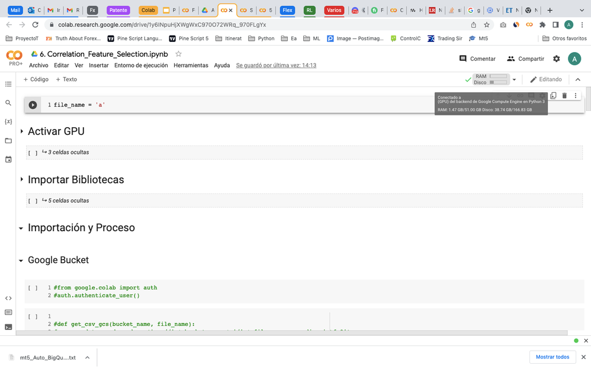Delete the file_name cell with trash icon
Image resolution: width=591 pixels, height=369 pixels.
(x=564, y=96)
